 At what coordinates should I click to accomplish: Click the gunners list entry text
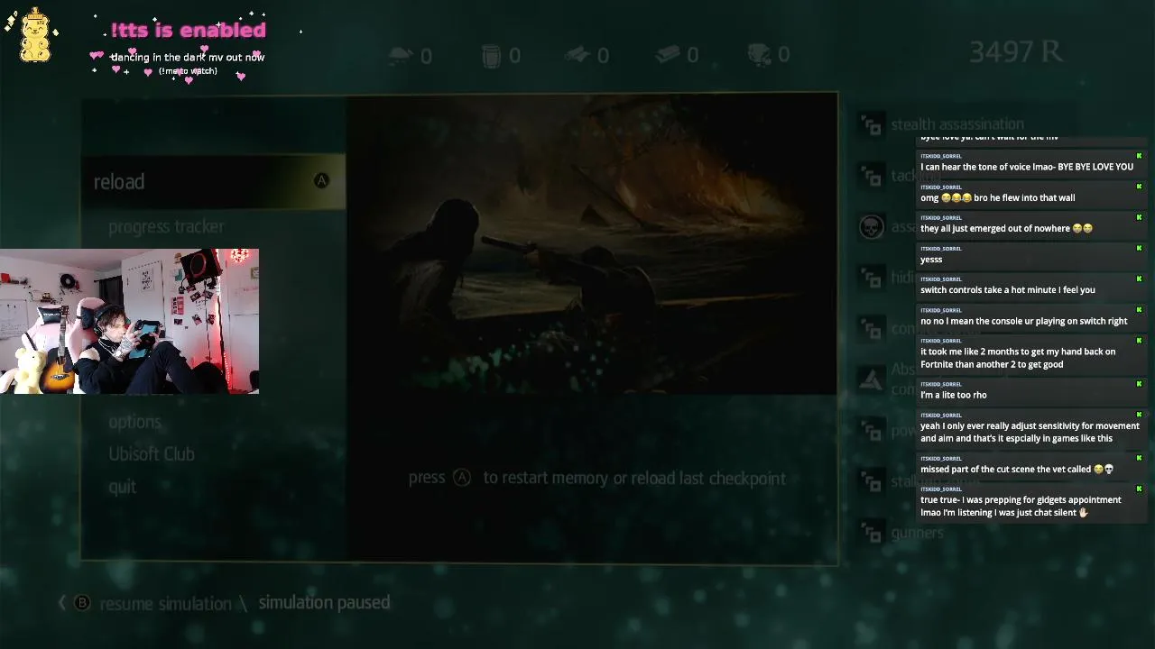tap(917, 533)
